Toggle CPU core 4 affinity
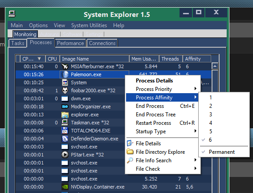This screenshot has height=193, width=253. coord(224,123)
